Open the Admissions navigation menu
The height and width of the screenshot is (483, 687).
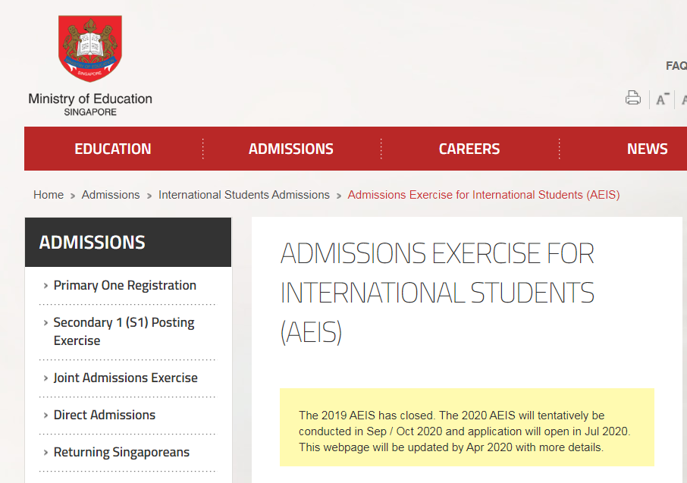pos(290,149)
